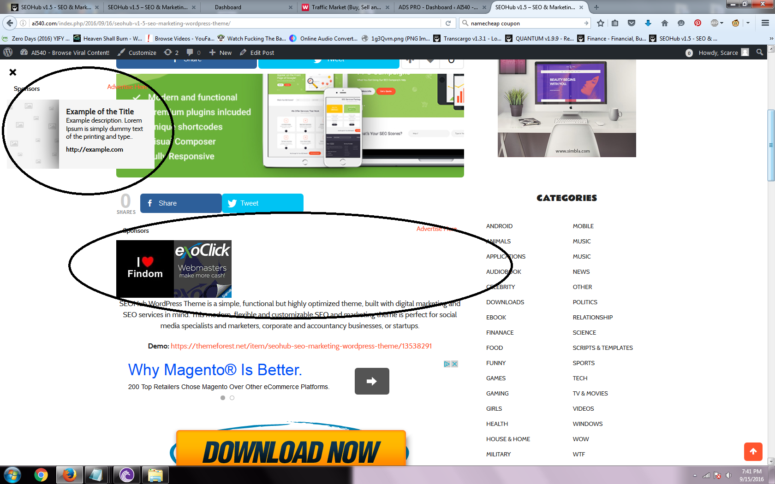Go to the browser Home icon

coord(665,23)
